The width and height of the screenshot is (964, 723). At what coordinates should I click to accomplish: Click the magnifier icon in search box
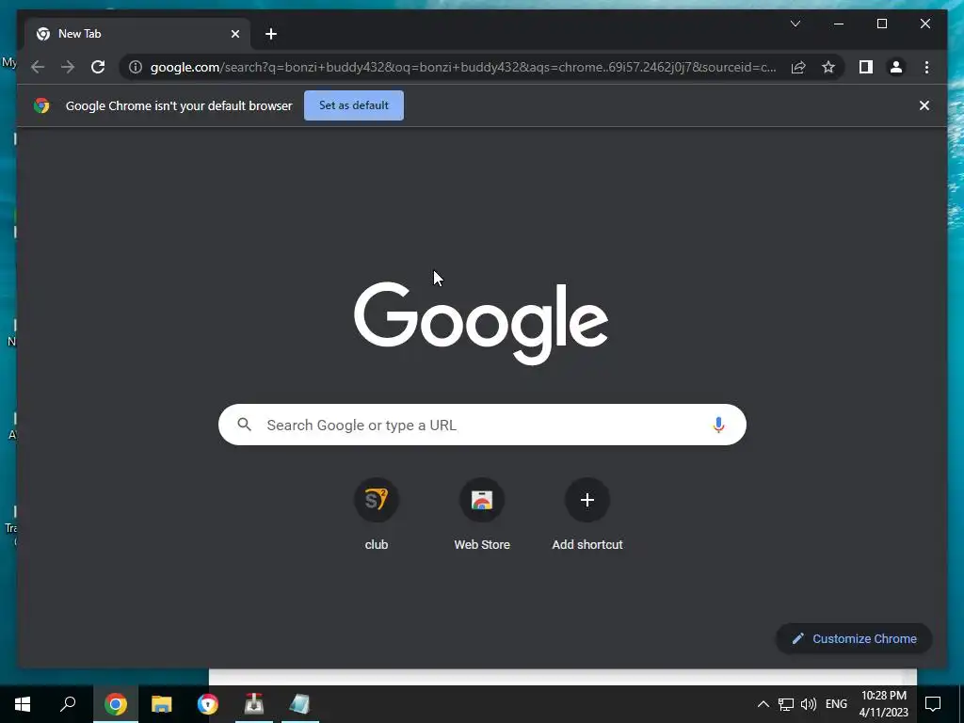(x=244, y=425)
